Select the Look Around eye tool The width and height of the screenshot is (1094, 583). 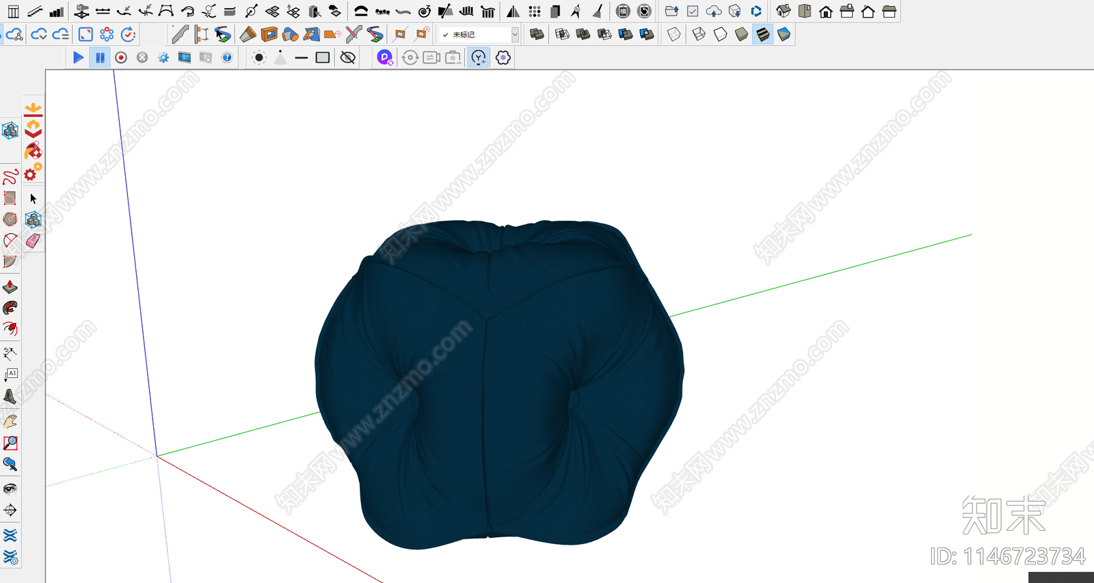(10, 489)
